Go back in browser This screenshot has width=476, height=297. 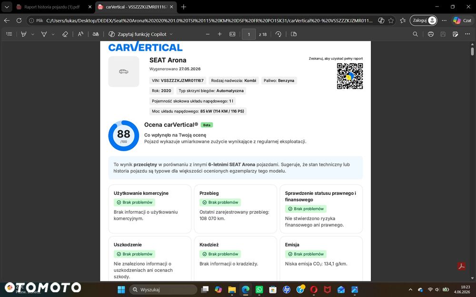click(7, 20)
